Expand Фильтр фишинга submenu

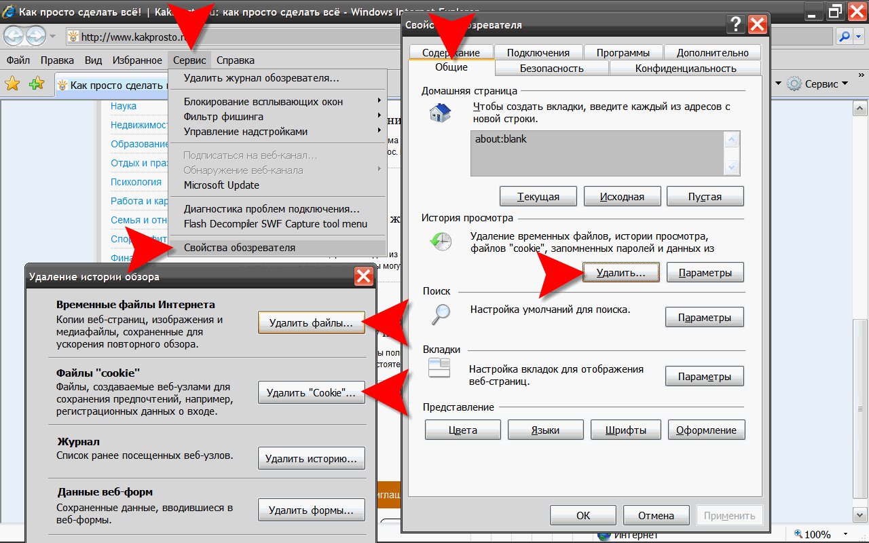277,117
